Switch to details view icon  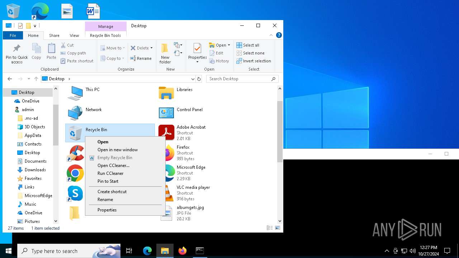[270, 228]
